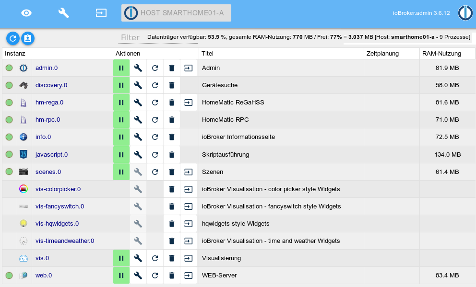The image size is (476, 287).
Task: Pause the scenes.0 instance
Action: [121, 172]
